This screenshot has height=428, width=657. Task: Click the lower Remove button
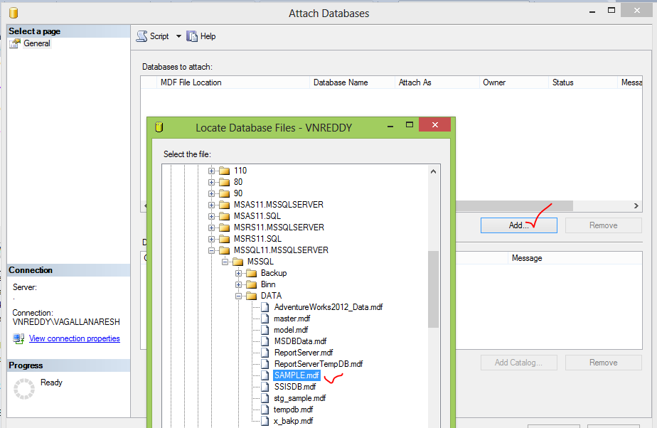(604, 363)
